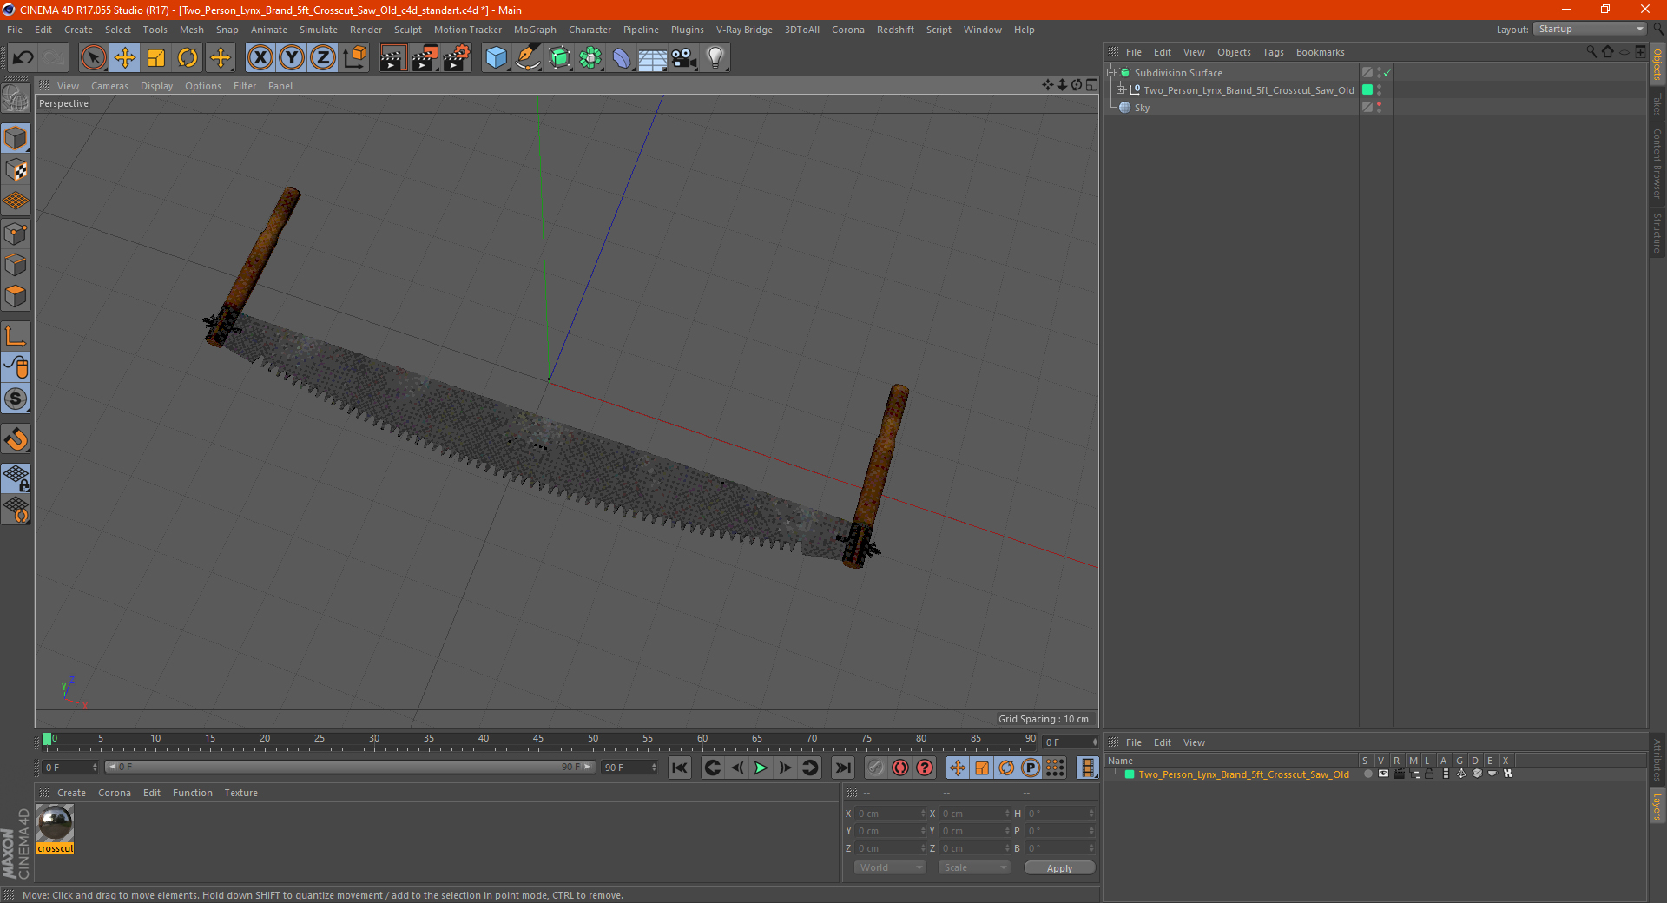1667x903 pixels.
Task: Toggle viewport maximize icon
Action: (x=1091, y=85)
